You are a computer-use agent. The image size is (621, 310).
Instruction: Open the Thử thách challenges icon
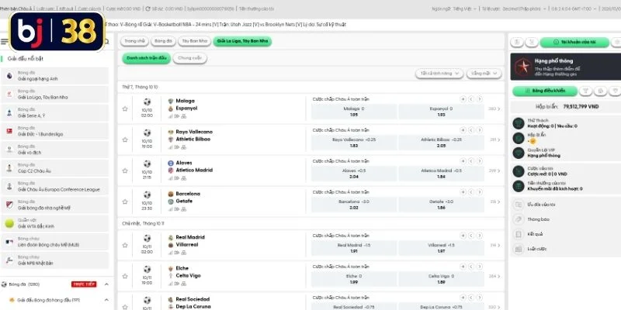(519, 123)
